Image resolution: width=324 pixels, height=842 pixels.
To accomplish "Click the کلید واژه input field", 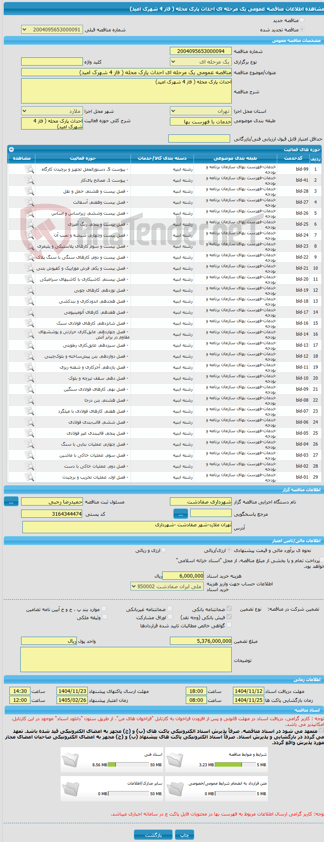I will tap(52, 62).
